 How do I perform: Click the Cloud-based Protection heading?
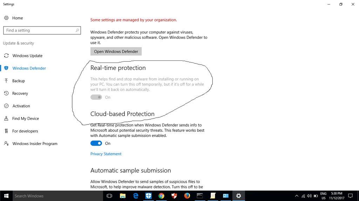tap(122, 114)
